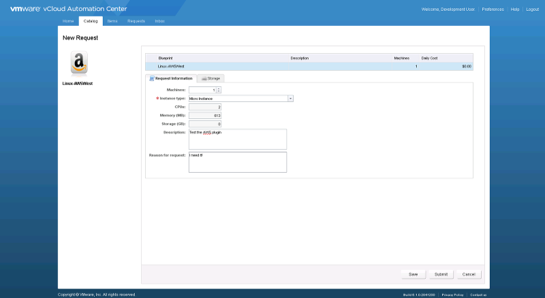This screenshot has height=298, width=545.
Task: Select the Catalog tab
Action: tap(91, 21)
